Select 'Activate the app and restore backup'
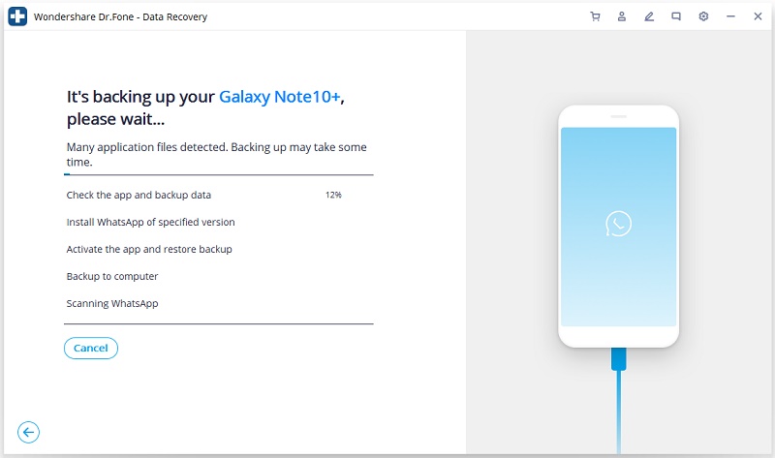This screenshot has height=458, width=775. (x=149, y=250)
